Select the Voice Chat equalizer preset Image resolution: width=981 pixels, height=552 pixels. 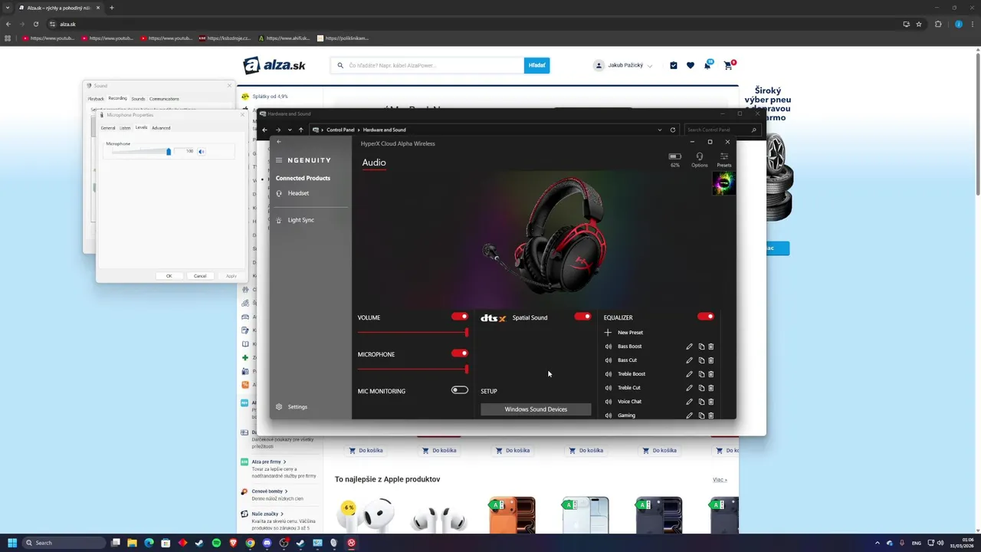click(x=629, y=402)
